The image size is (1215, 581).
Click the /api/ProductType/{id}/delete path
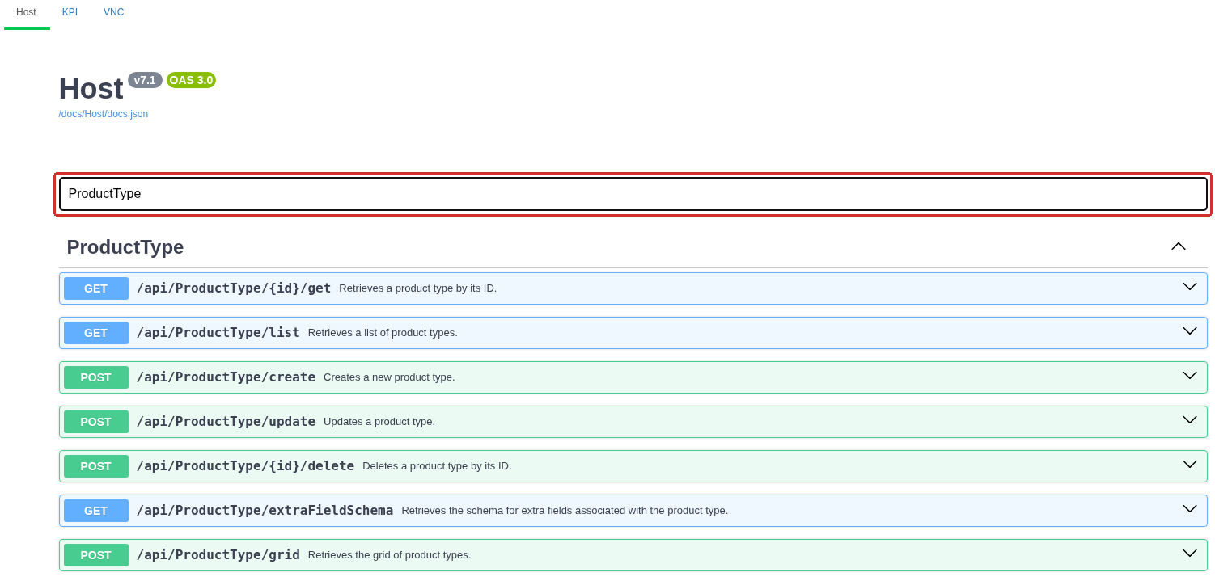pos(245,466)
